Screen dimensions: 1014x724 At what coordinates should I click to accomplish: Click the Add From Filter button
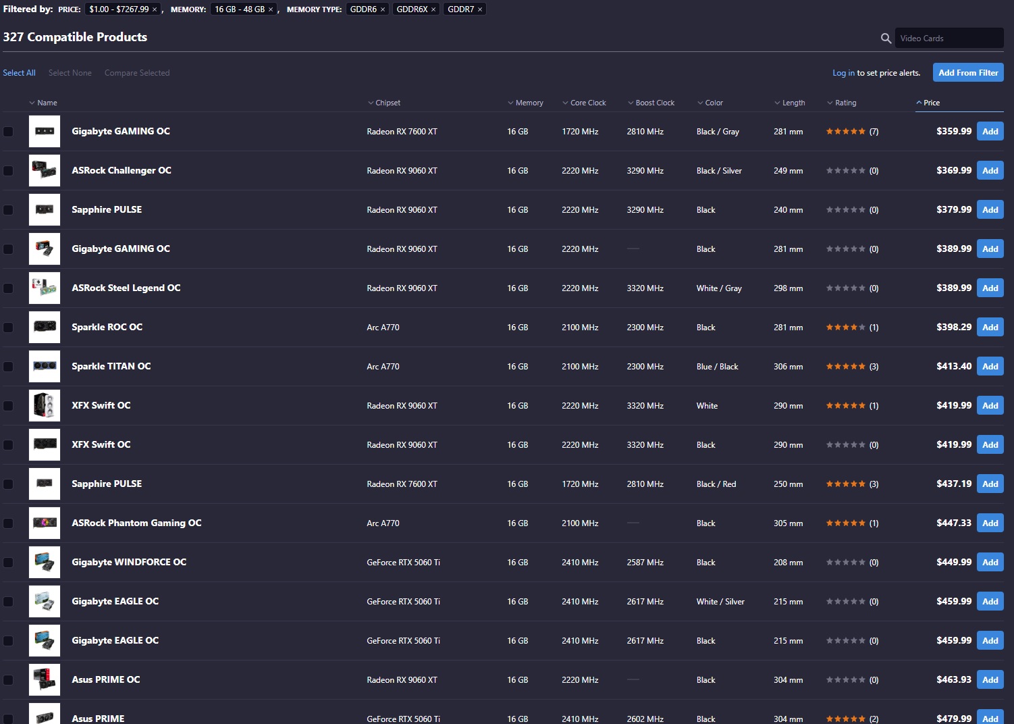tap(968, 72)
